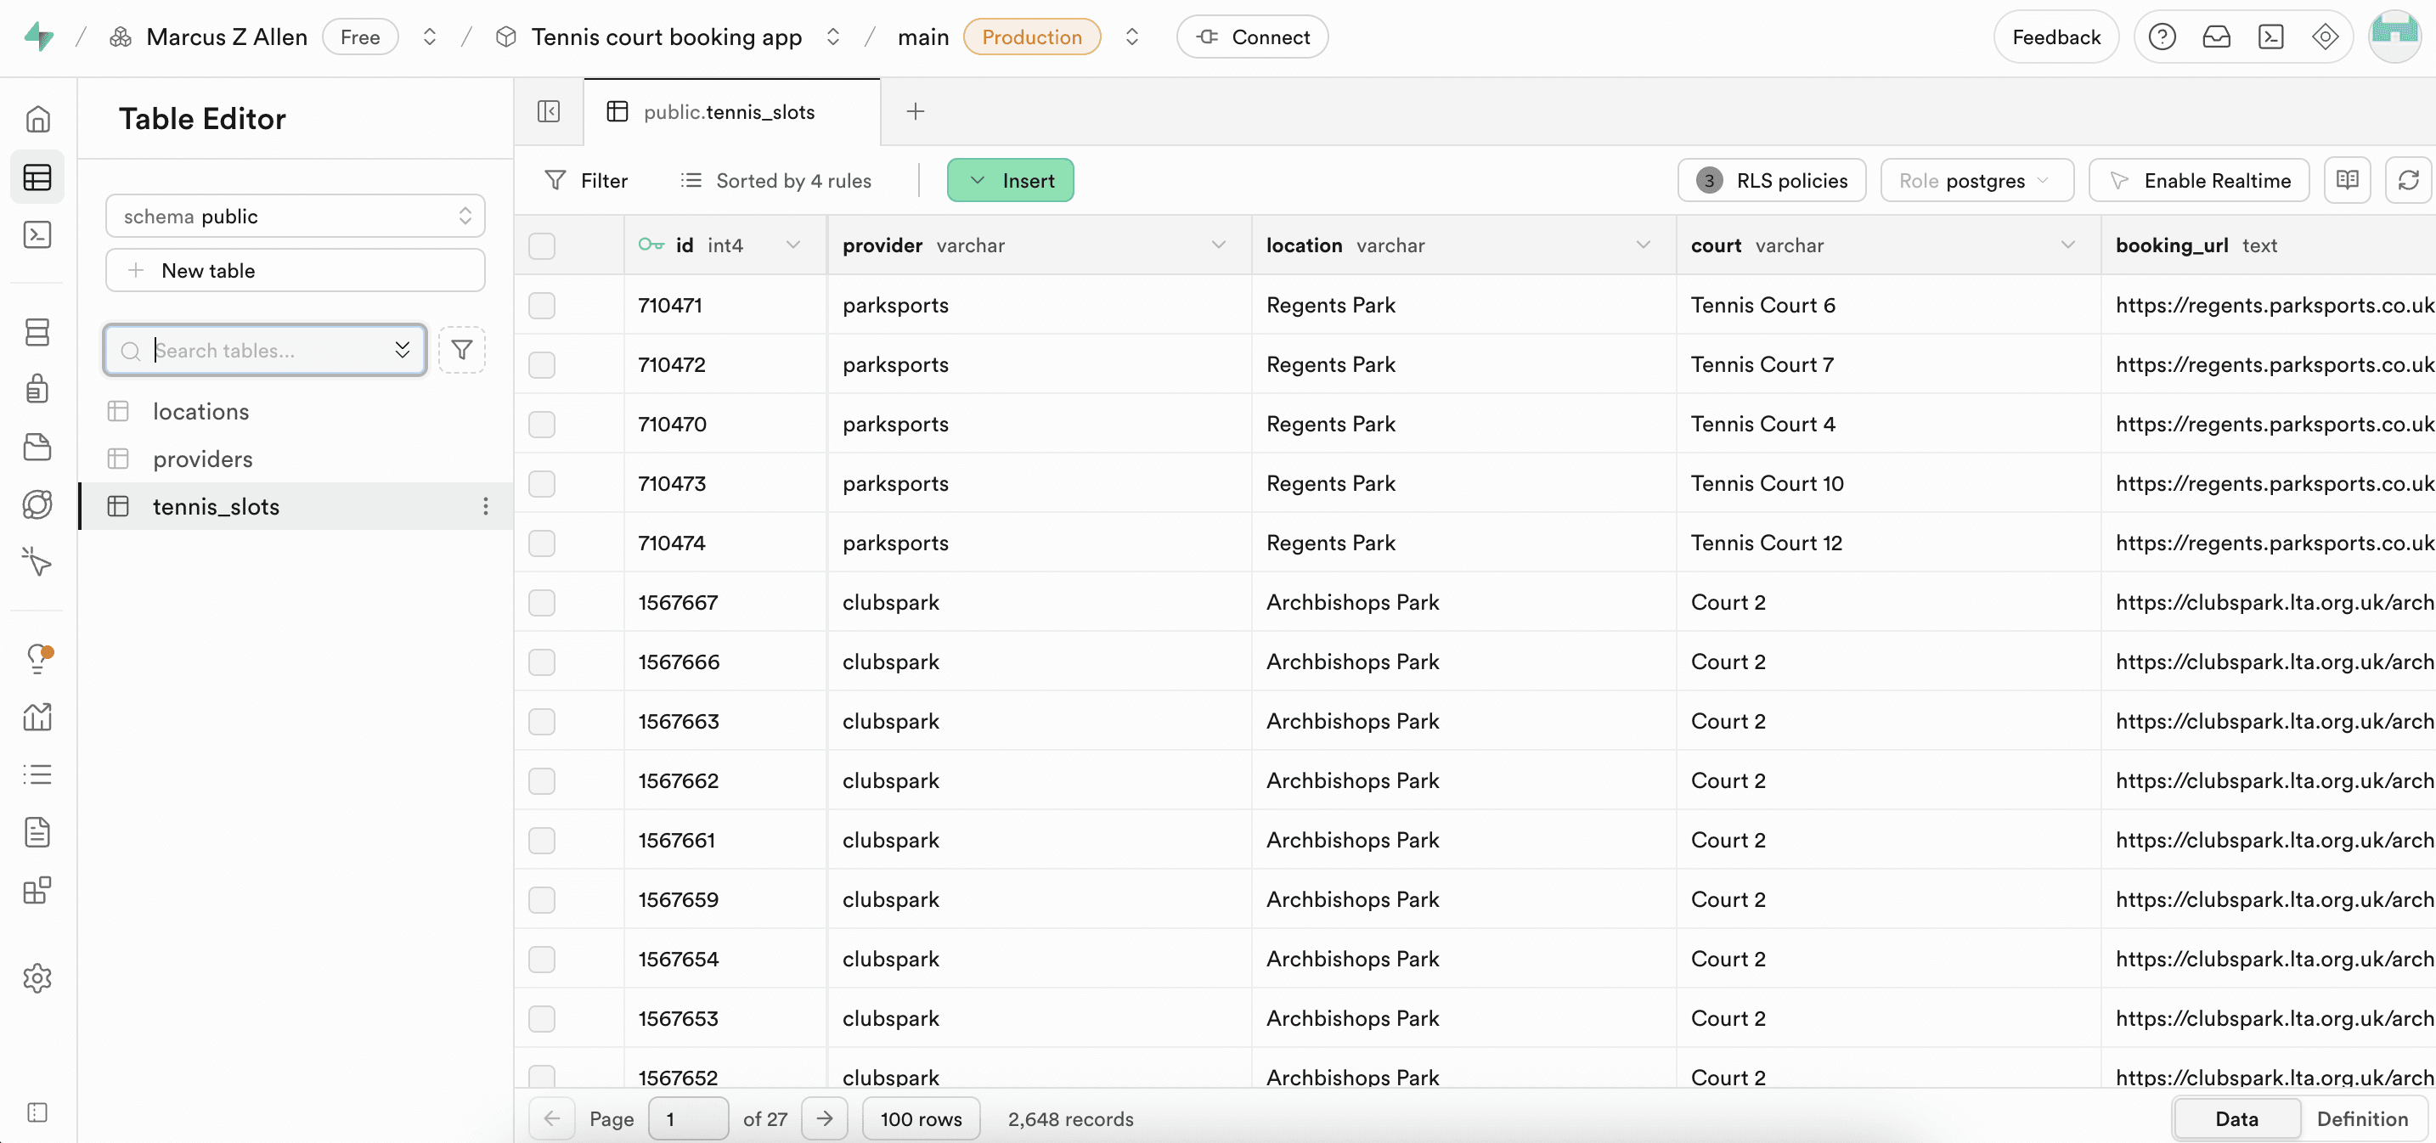This screenshot has width=2436, height=1143.
Task: Switch to the Definition view tab
Action: [x=2361, y=1118]
